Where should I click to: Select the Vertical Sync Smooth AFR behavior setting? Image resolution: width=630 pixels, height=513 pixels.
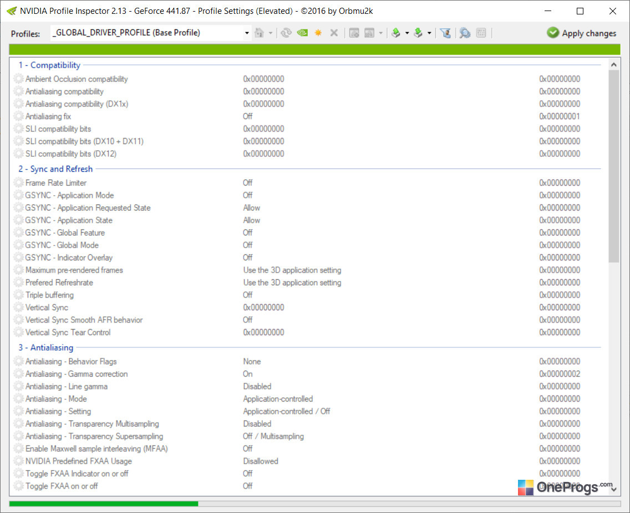pos(84,320)
